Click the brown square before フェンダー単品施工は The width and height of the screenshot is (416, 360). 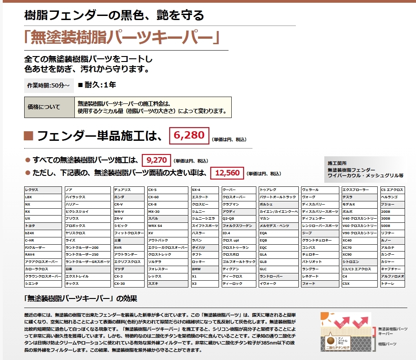28,136
